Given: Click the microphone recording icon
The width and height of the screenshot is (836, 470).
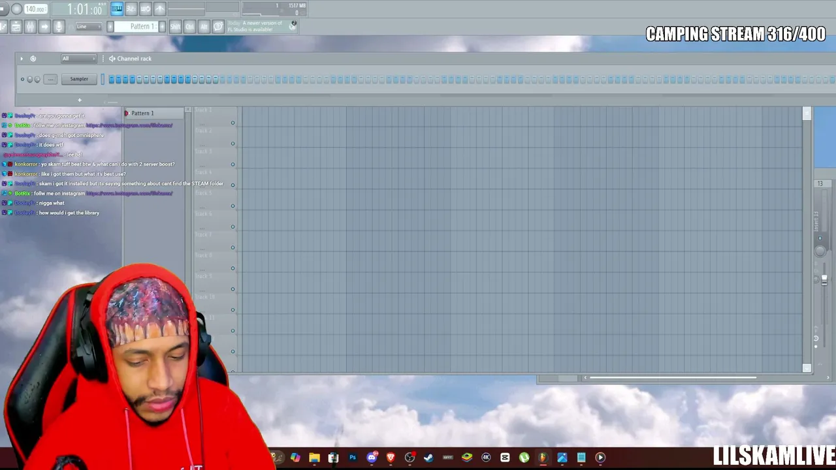Looking at the screenshot, I should 59,27.
